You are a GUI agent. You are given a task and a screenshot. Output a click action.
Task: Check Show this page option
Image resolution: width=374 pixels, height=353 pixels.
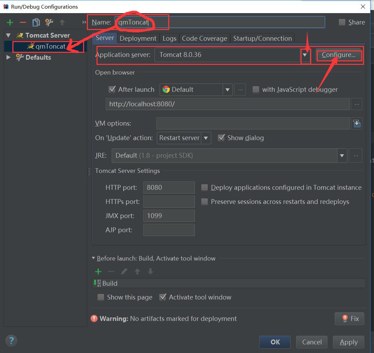(x=101, y=297)
